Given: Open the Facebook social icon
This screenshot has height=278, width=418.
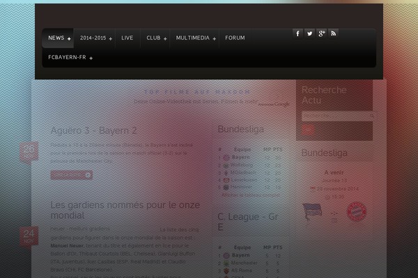Looking at the screenshot, I should click(297, 33).
